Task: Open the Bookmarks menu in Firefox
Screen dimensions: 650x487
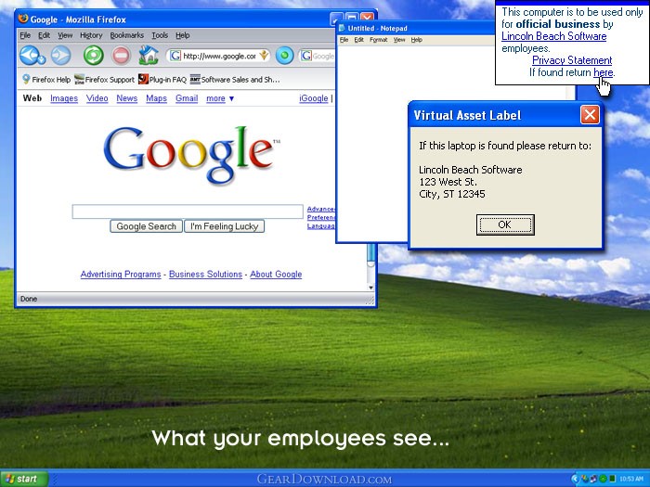Action: 127,35
